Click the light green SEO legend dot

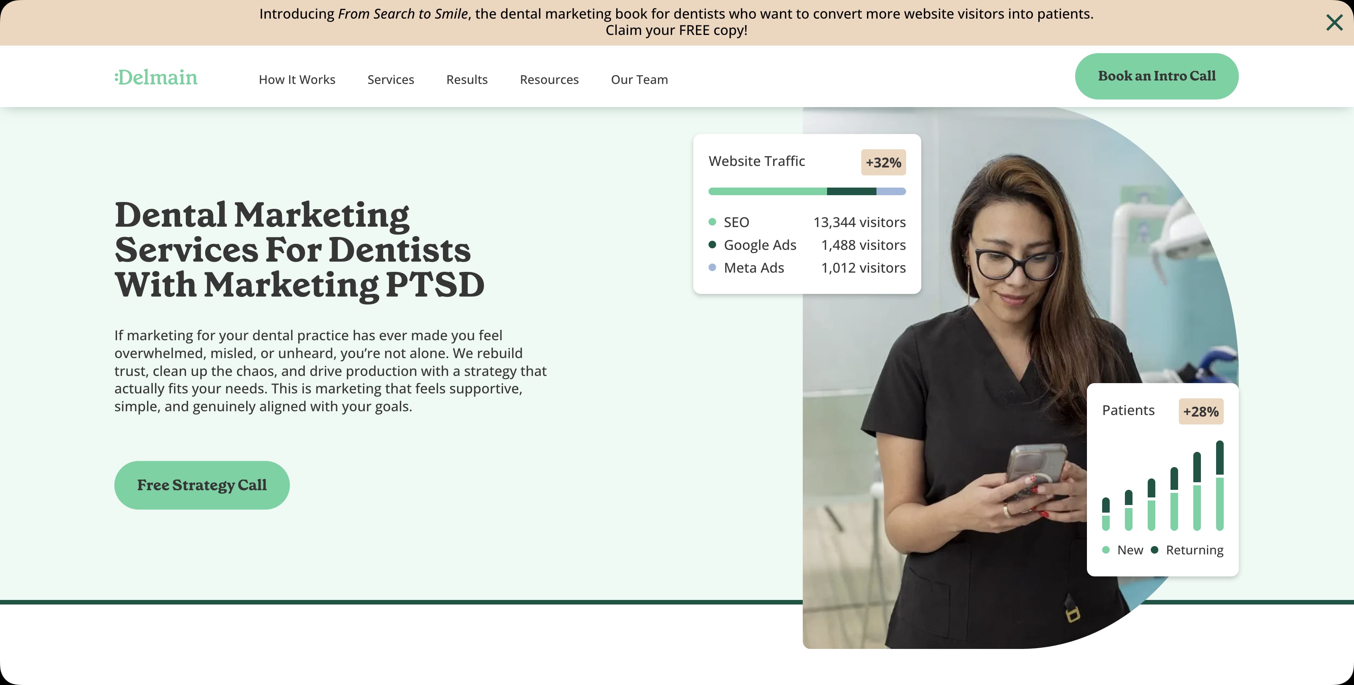[712, 222]
